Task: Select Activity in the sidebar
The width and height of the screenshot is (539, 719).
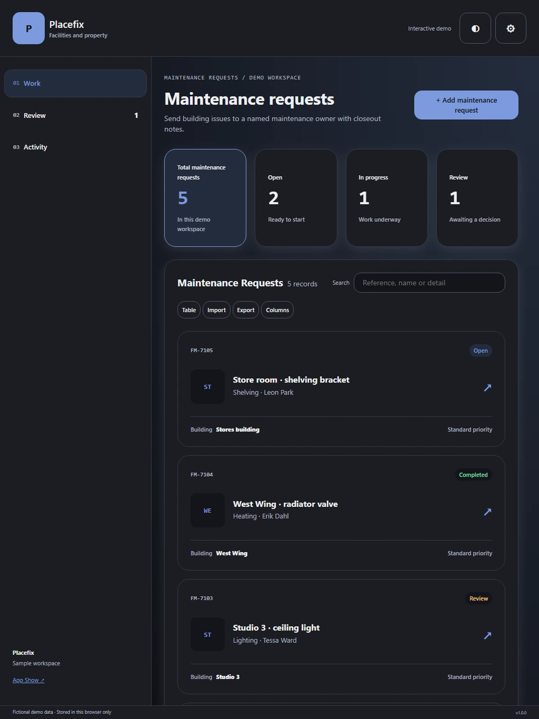Action: click(75, 147)
